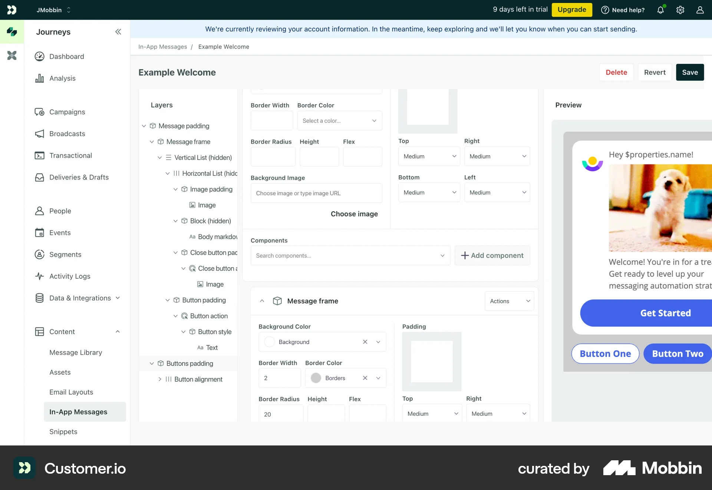Select the People icon in sidebar
This screenshot has height=490, width=712.
pos(40,210)
